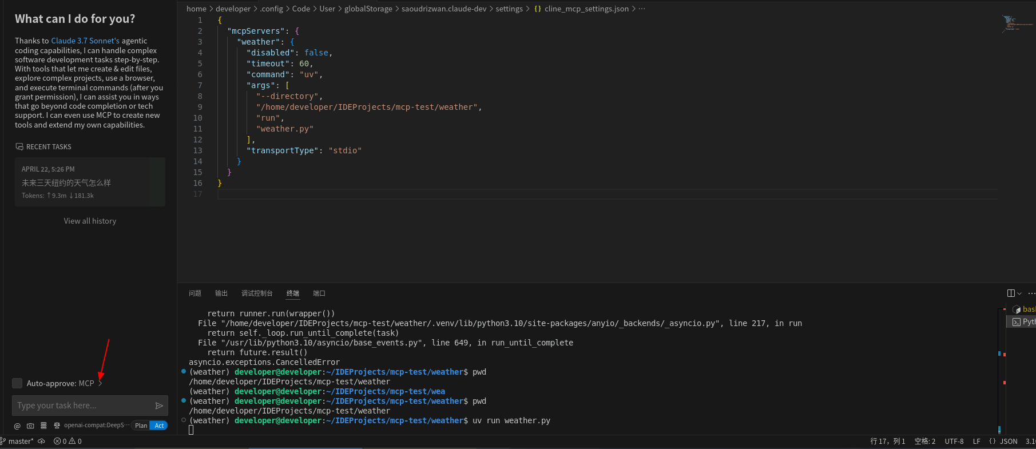Click the balance-scale model icon
Viewport: 1036px width, 449px height.
[57, 426]
